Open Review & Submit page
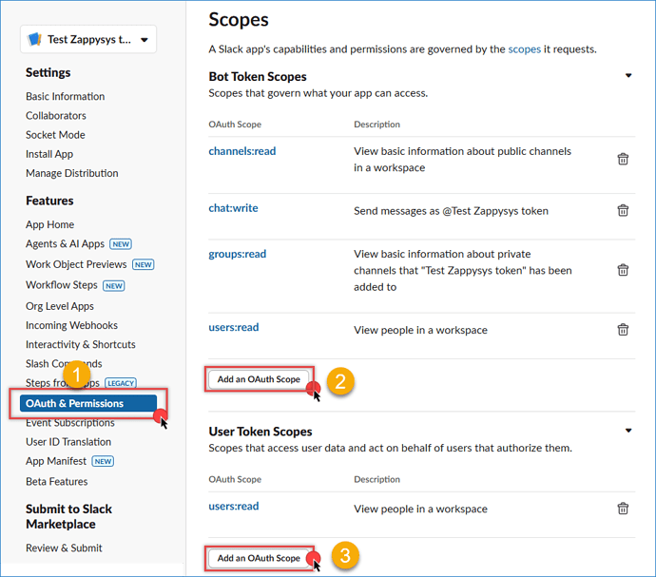 [x=64, y=548]
